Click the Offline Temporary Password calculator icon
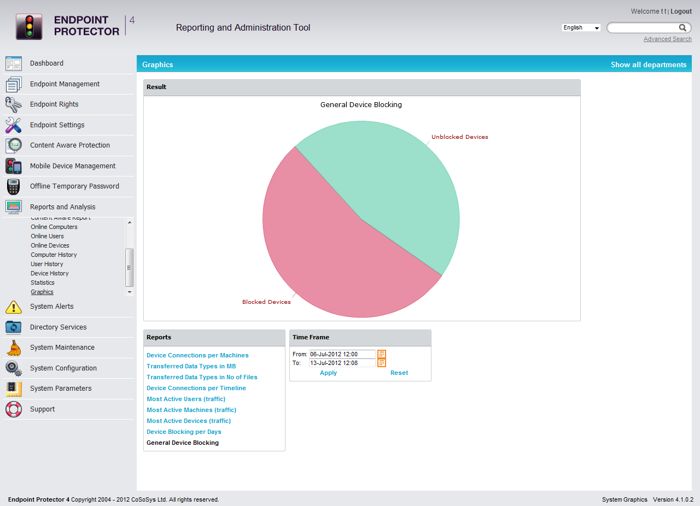The height and width of the screenshot is (506, 700). tap(14, 186)
